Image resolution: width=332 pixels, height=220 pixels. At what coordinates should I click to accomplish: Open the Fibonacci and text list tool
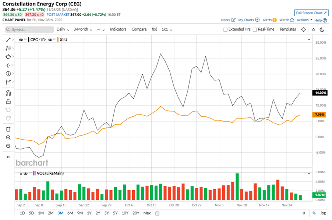pyautogui.click(x=8, y=48)
